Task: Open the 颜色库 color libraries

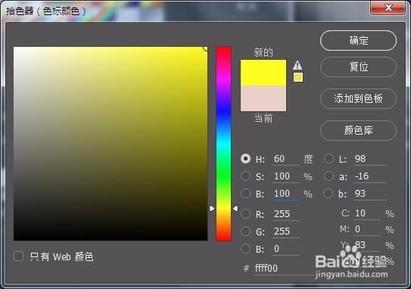Action: pos(358,130)
